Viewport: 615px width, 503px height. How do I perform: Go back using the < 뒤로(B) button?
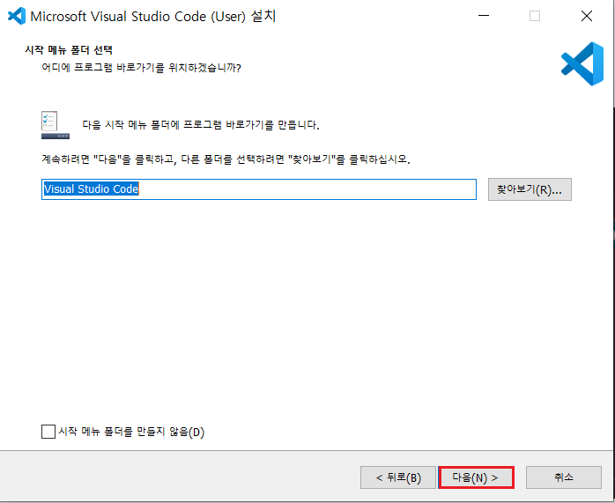[x=398, y=477]
